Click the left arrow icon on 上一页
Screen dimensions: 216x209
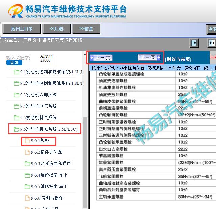click(92, 58)
